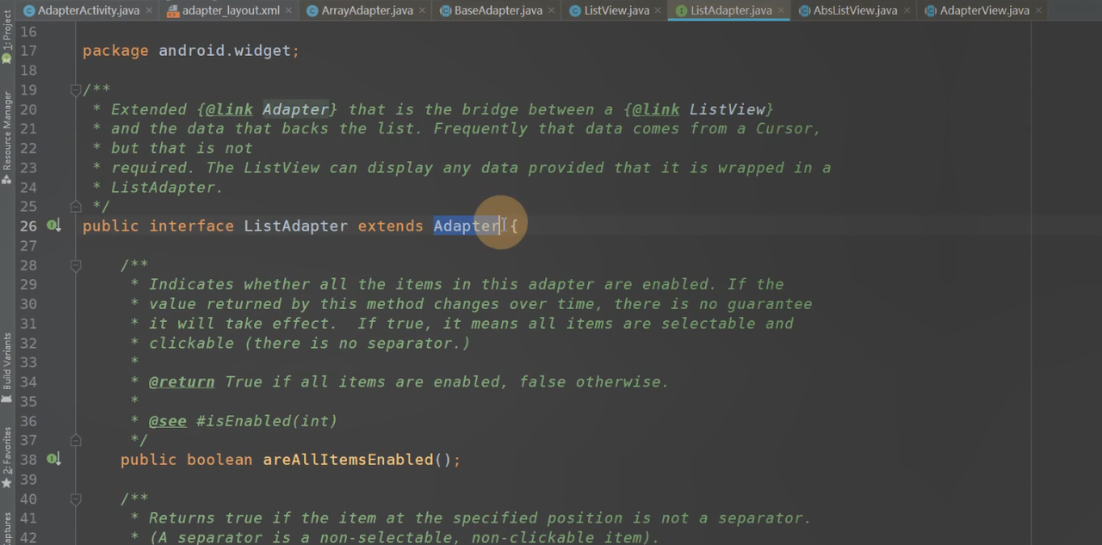The image size is (1102, 545).
Task: Click the interface icon on the AdapterView.java tab
Action: tap(931, 10)
